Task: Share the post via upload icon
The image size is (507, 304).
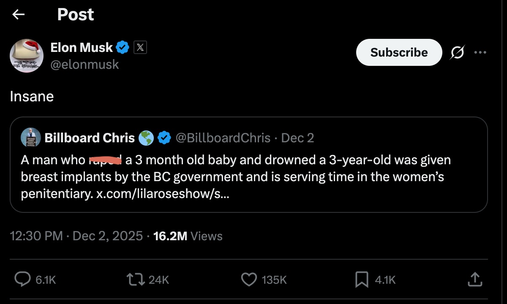Action: click(474, 279)
